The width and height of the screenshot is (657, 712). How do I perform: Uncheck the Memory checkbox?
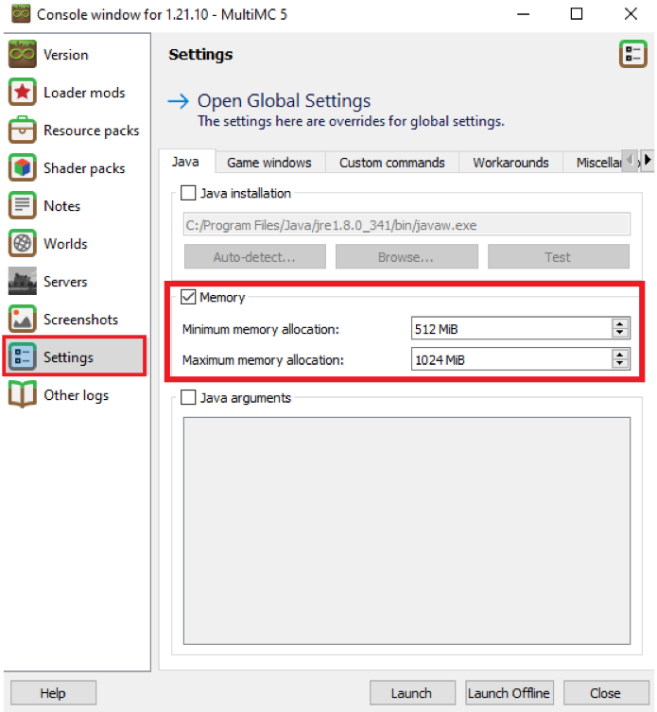point(188,298)
